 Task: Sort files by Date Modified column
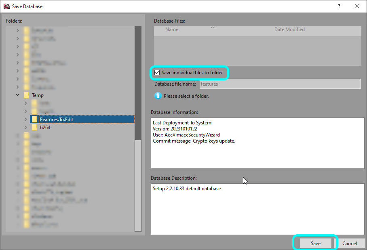click(x=289, y=29)
